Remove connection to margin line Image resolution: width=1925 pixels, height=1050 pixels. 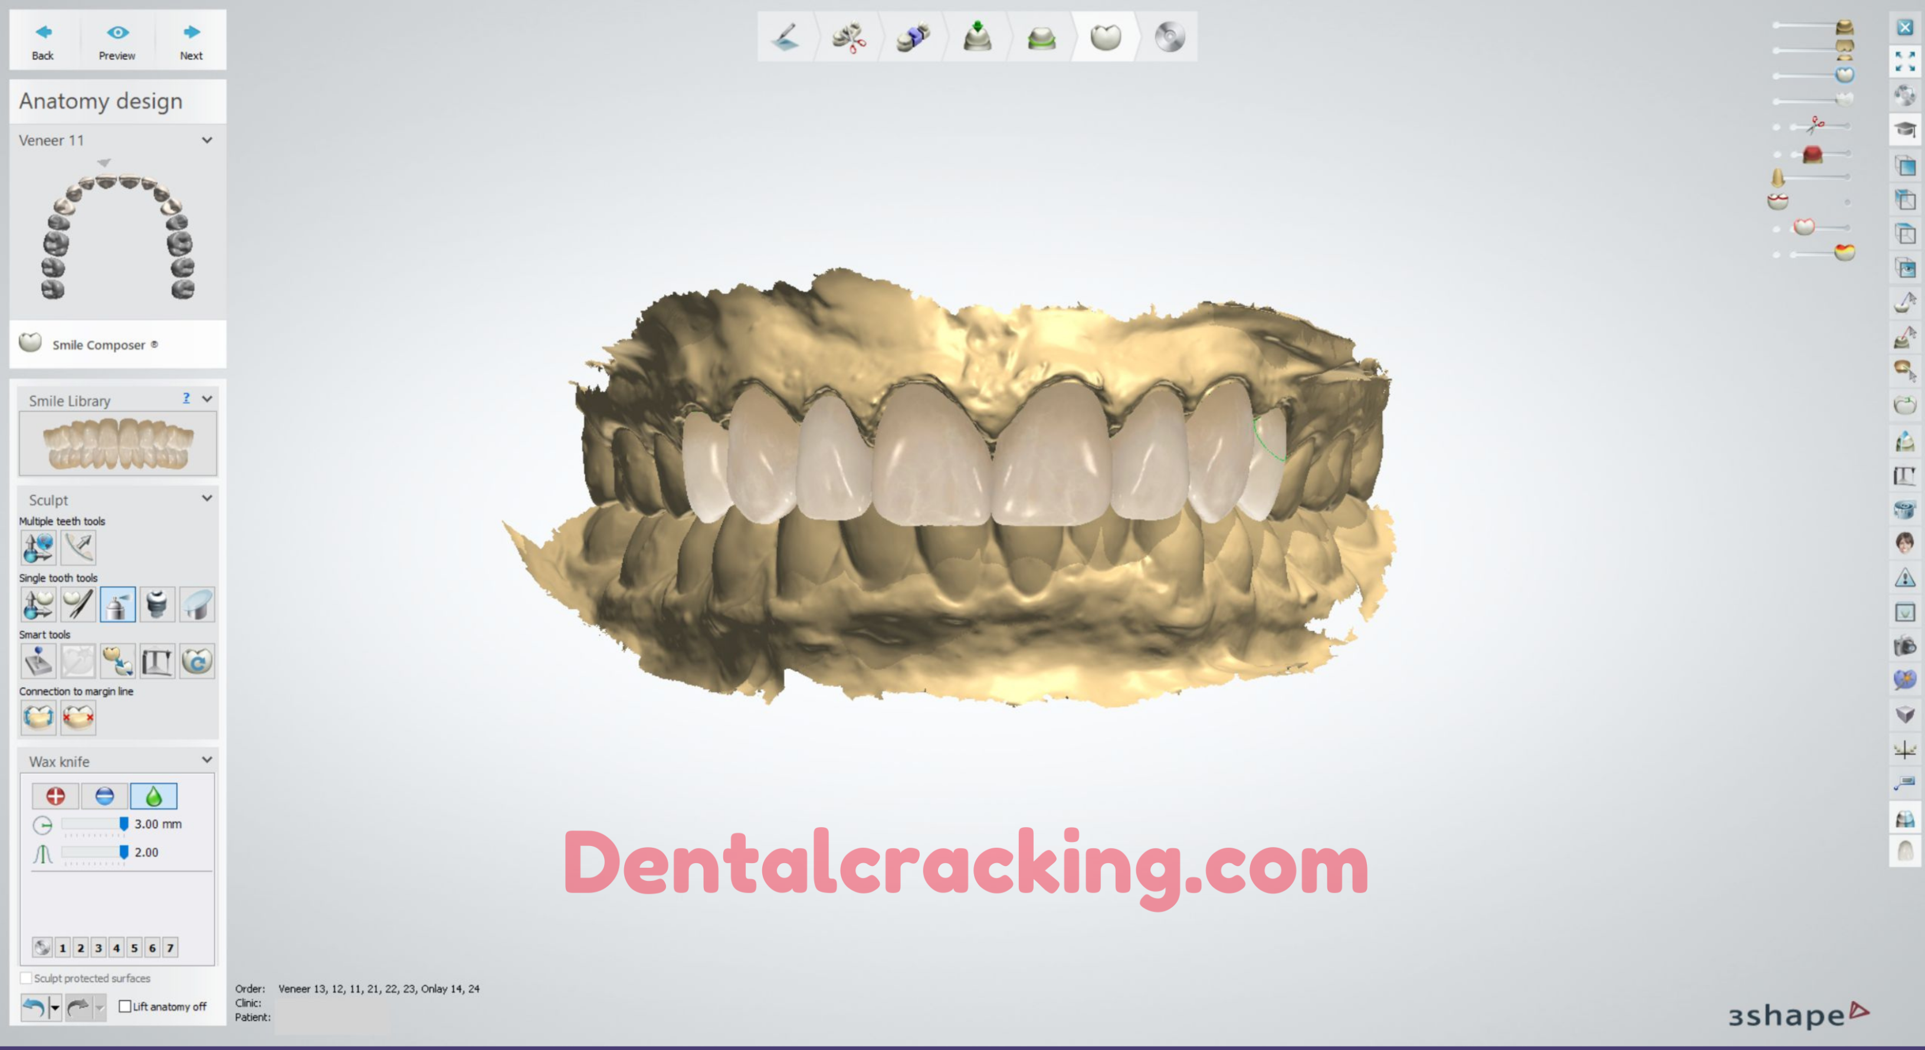coord(78,717)
